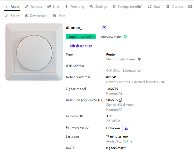Click the dimmer device image
This screenshot has height=156, width=194.
pyautogui.click(x=34, y=52)
